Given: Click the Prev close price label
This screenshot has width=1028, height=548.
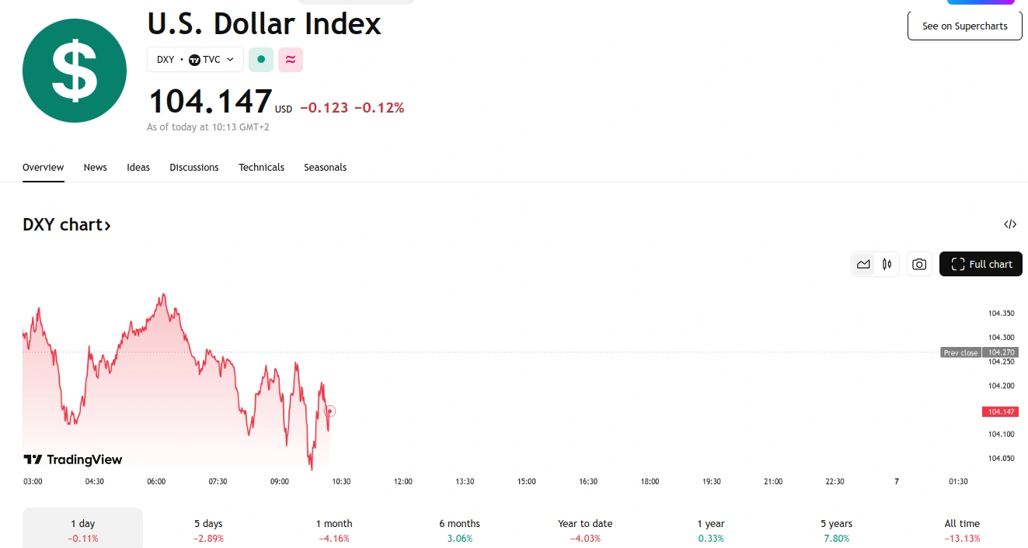Looking at the screenshot, I should click(x=960, y=353).
